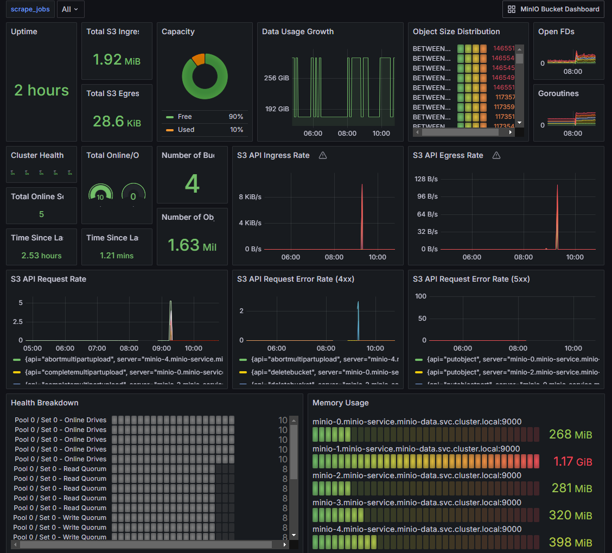Click green swatch of abortmultipartupload in Request Rate legend
The width and height of the screenshot is (612, 553).
click(17, 360)
